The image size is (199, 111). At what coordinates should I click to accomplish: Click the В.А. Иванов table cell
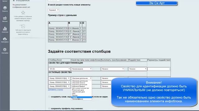pyautogui.click(x=74, y=28)
